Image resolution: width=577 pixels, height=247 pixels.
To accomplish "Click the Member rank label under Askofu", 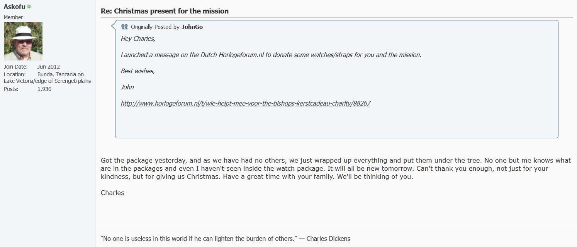I will tap(13, 17).
